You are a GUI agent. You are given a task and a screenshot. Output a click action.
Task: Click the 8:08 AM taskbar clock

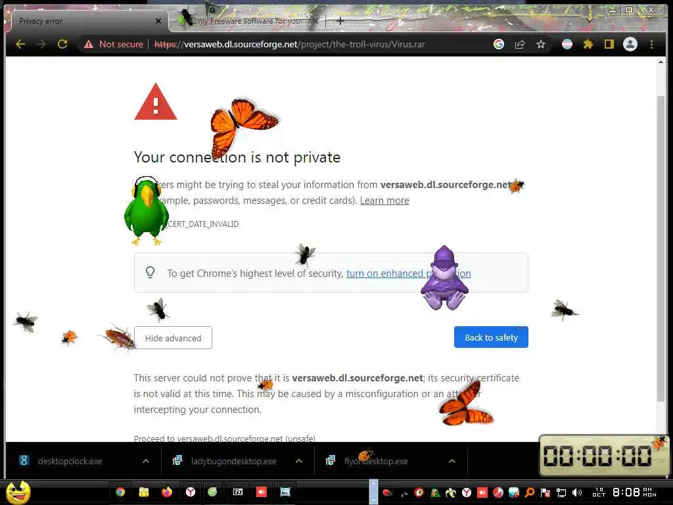point(634,492)
